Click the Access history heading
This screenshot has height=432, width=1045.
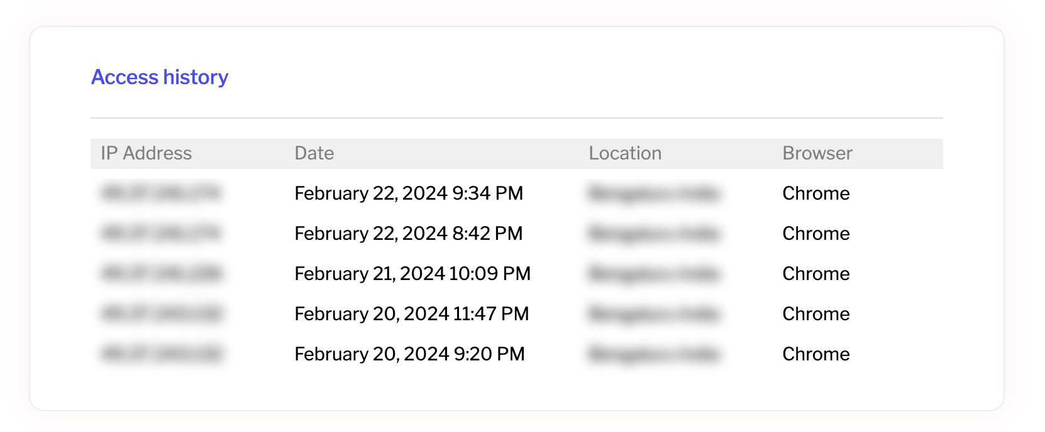[160, 77]
